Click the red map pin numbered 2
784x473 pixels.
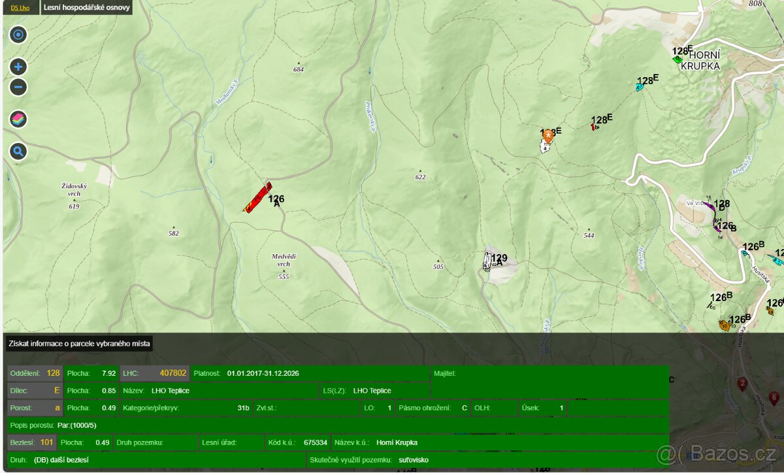[x=742, y=383]
